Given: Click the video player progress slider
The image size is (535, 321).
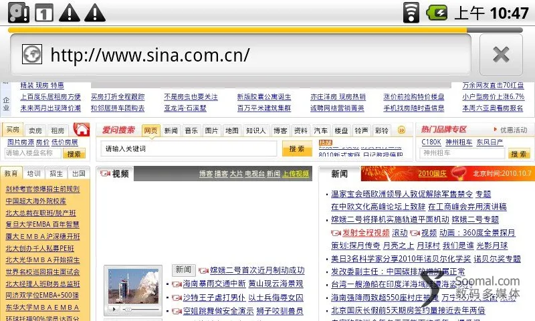Looking at the screenshot, I should tap(140, 310).
